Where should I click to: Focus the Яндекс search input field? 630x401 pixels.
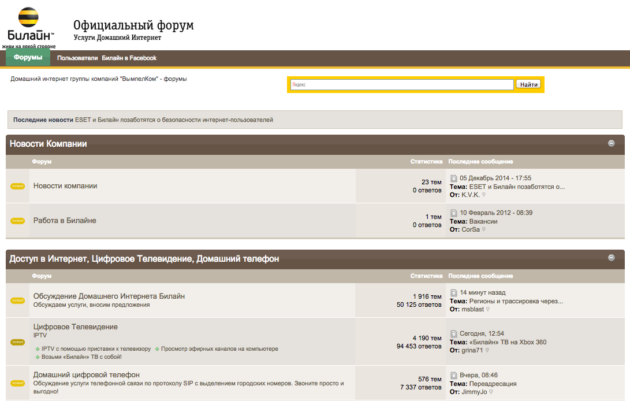[402, 84]
